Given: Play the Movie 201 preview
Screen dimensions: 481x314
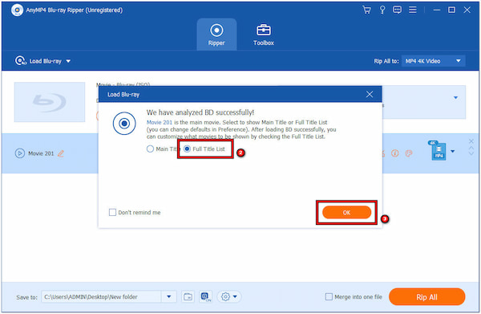Looking at the screenshot, I should tap(20, 153).
